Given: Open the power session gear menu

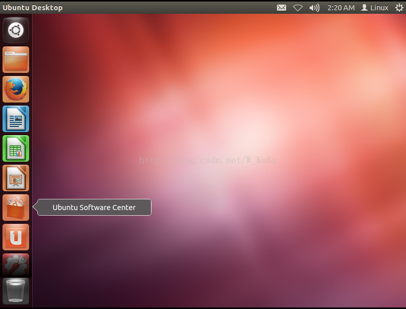Looking at the screenshot, I should tap(399, 8).
